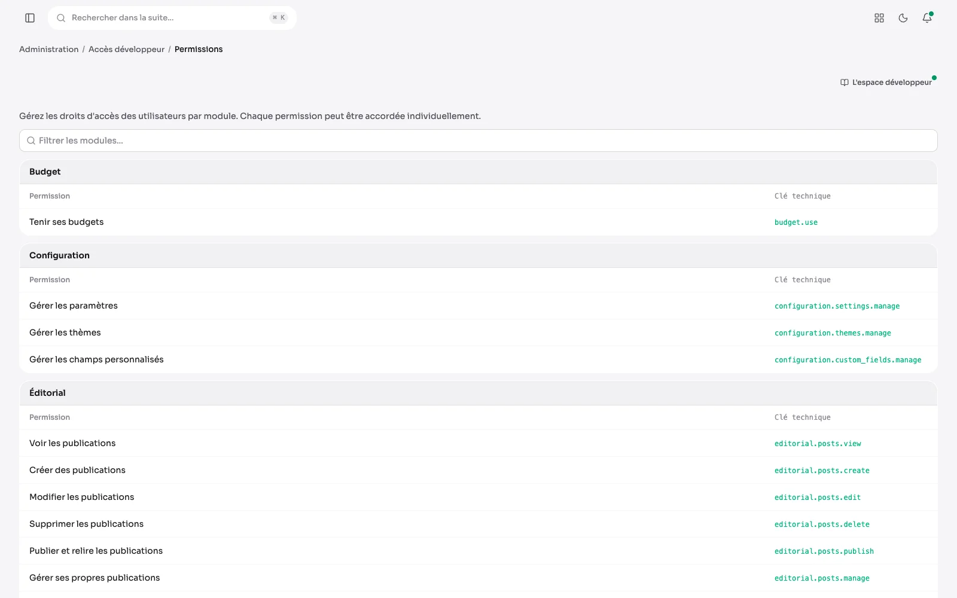Select Gérer les champs personnalisés row

[478, 359]
